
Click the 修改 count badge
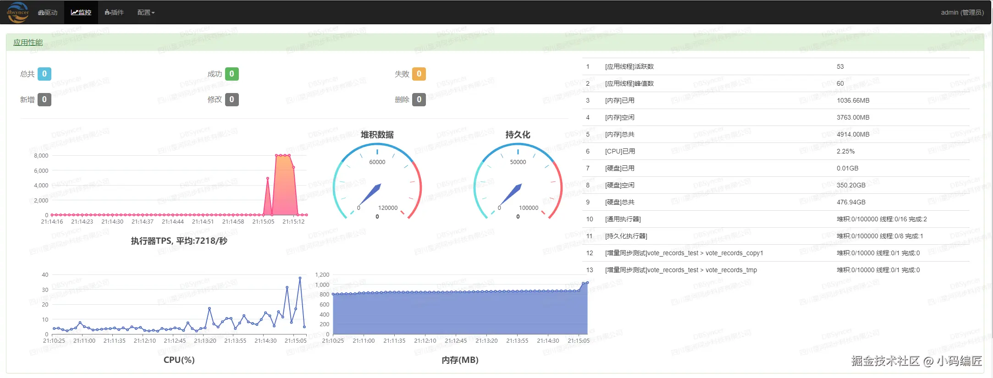232,99
